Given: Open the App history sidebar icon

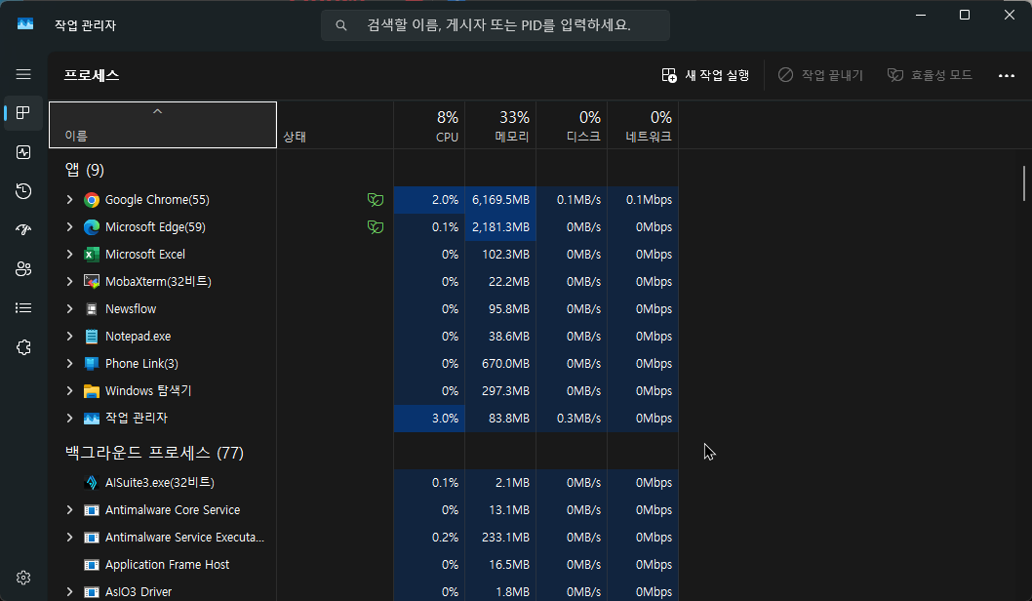Looking at the screenshot, I should 23,191.
